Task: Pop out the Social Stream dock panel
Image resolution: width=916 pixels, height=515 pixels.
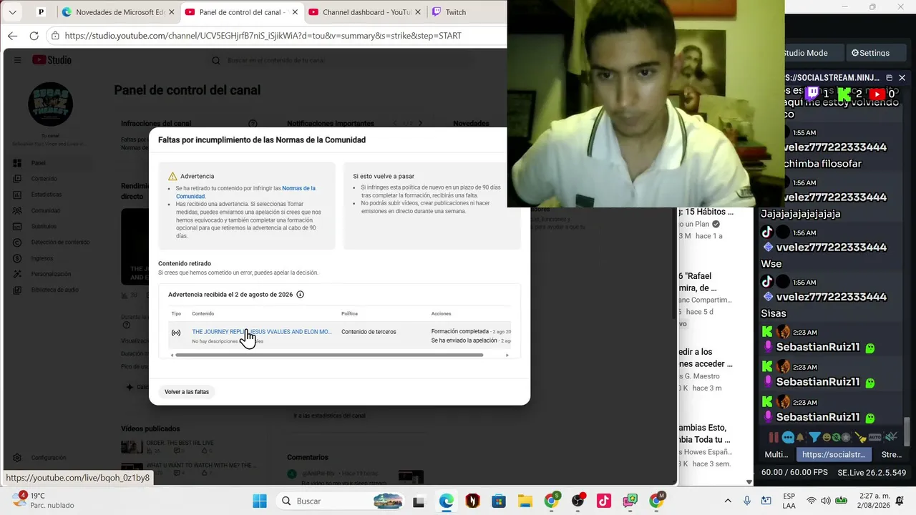Action: (x=890, y=77)
